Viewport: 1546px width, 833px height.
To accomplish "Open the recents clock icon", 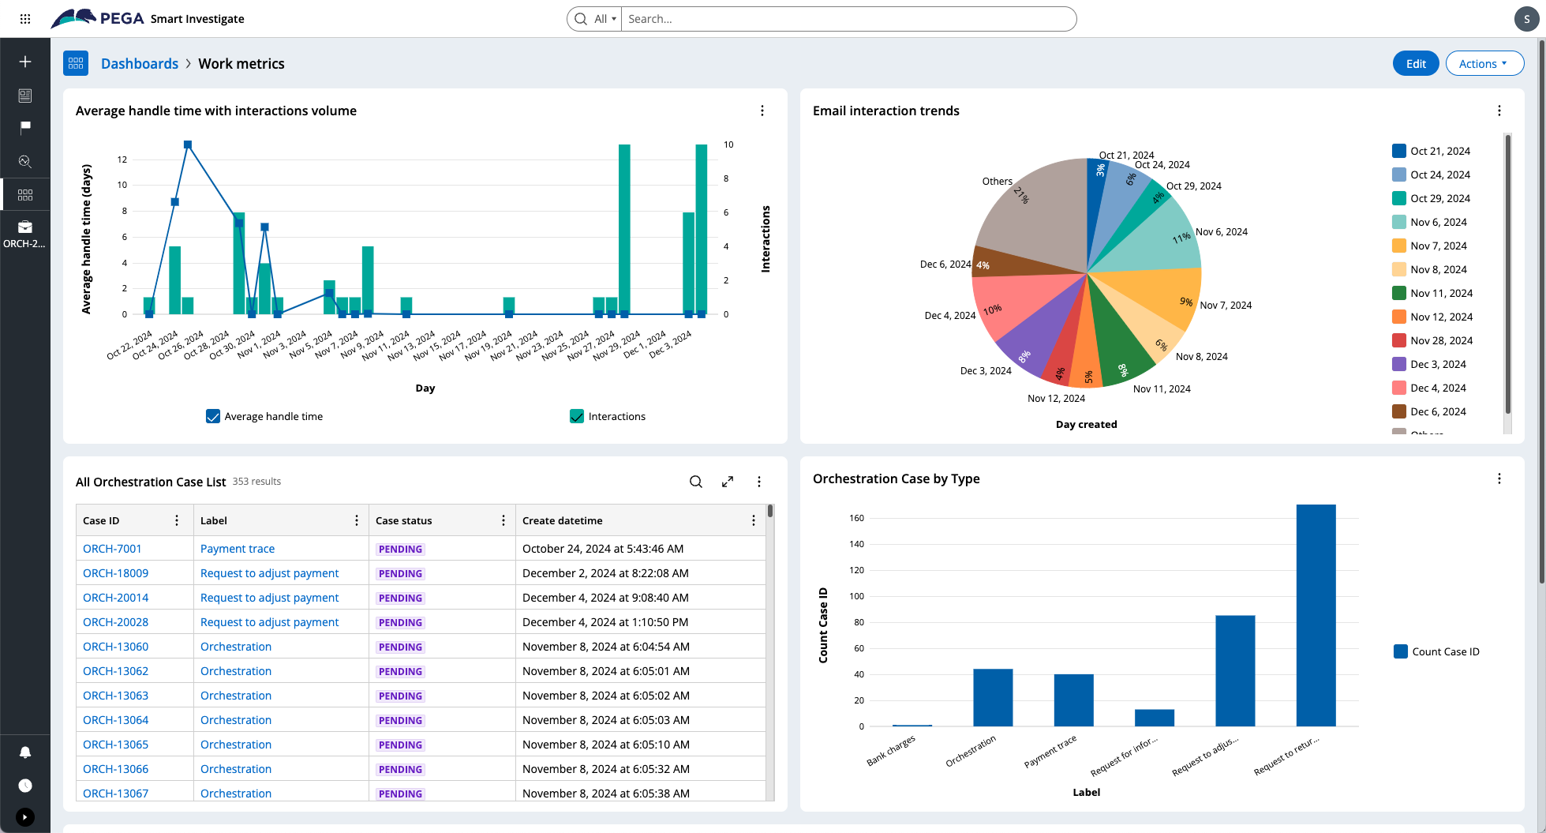I will point(25,786).
